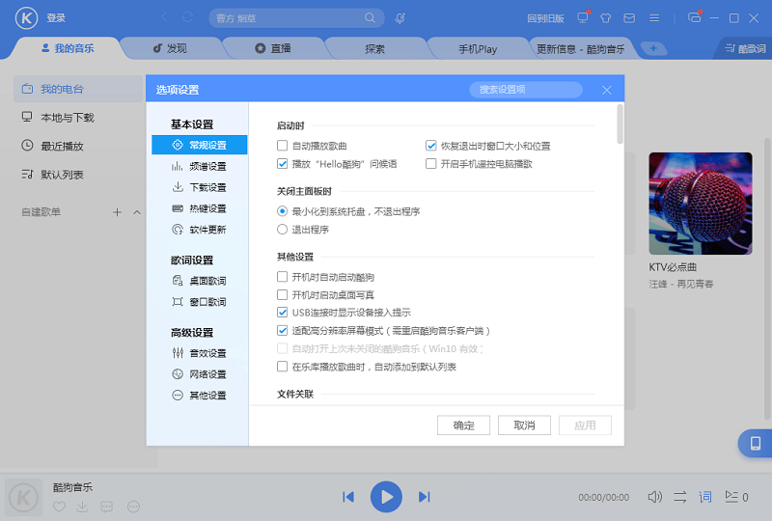The image size is (772, 521).
Task: Click the heart favorite icon in player bar
Action: [59, 507]
